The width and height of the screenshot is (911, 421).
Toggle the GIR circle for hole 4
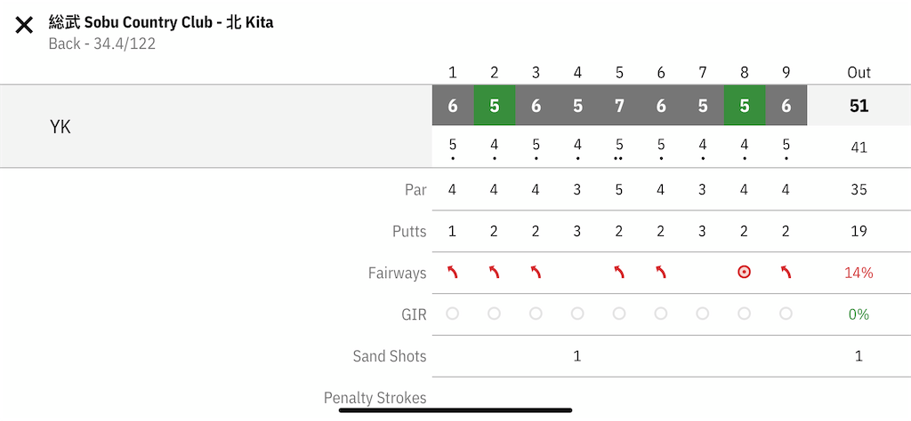click(577, 314)
